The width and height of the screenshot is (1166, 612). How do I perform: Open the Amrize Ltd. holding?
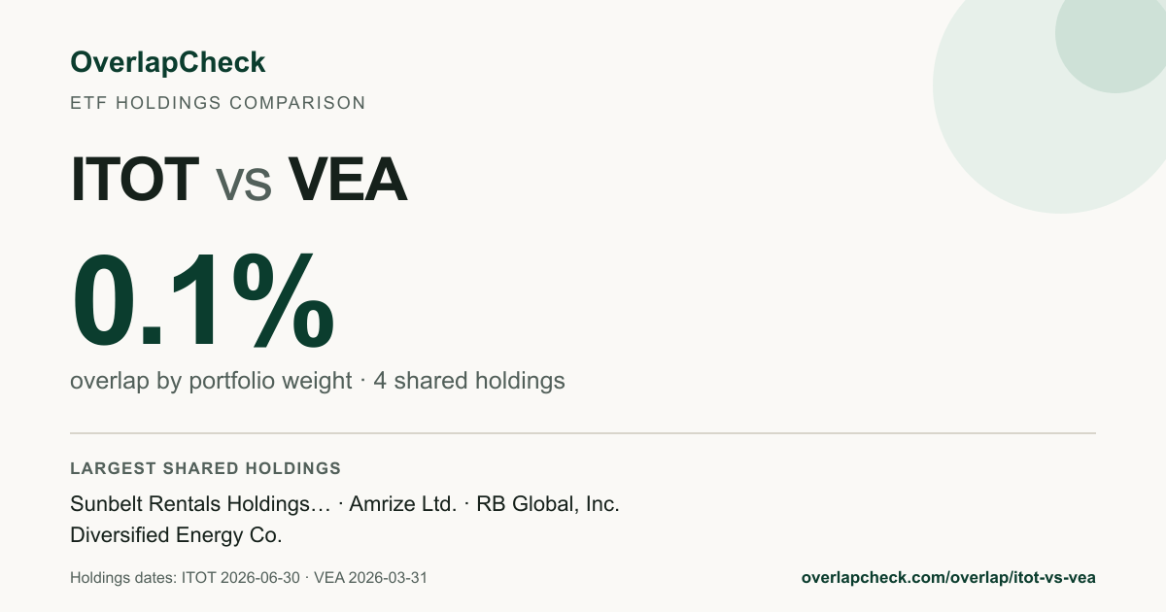(404, 505)
